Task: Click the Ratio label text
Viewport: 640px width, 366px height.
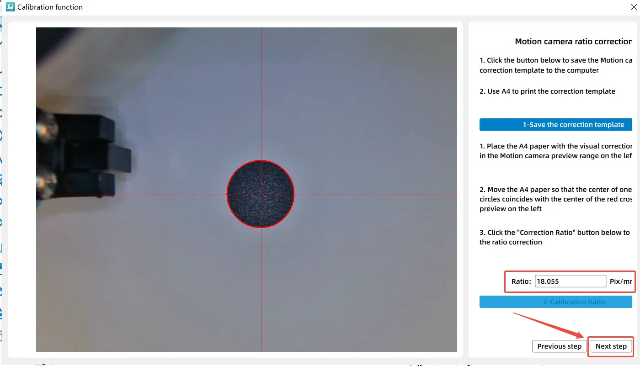Action: [x=521, y=281]
